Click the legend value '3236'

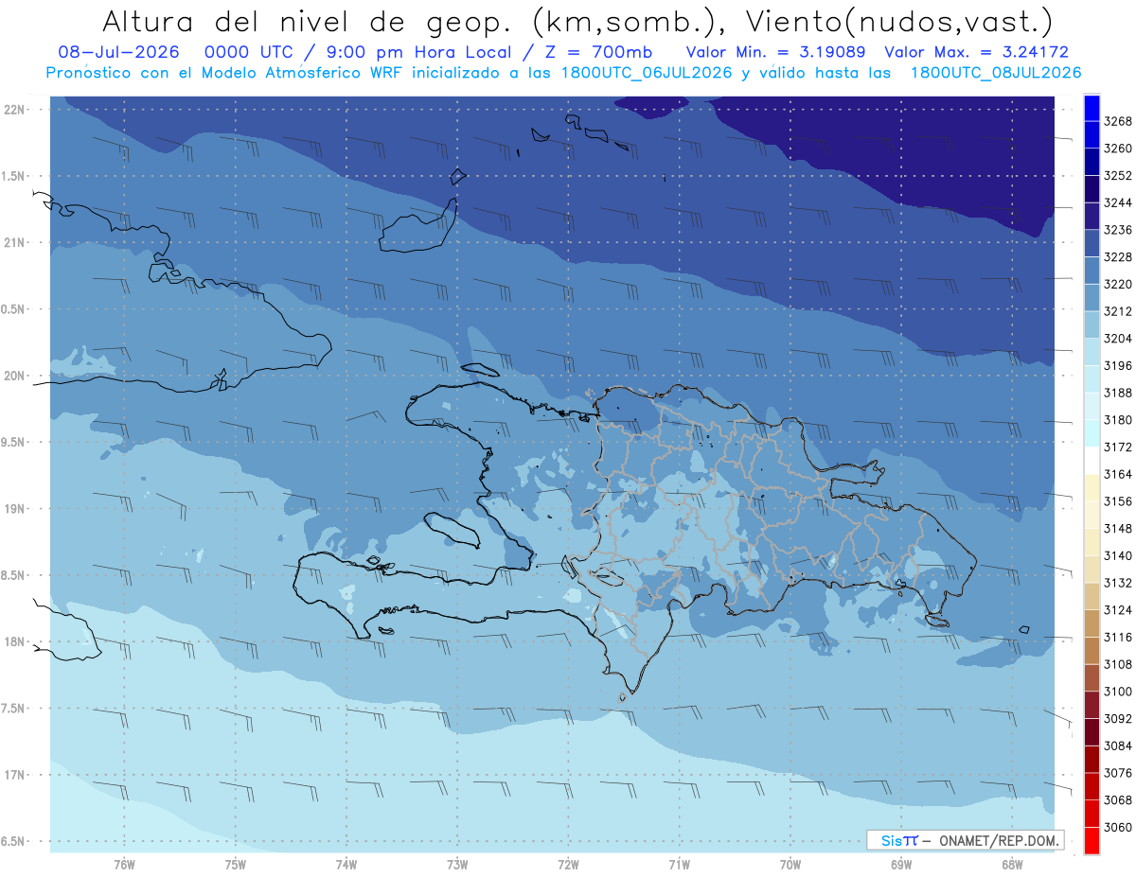coord(1118,230)
